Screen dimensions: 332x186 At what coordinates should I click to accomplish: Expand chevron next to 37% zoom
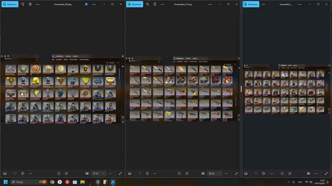tap(103, 173)
